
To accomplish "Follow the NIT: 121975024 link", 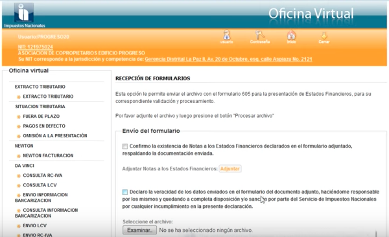I will [36, 47].
